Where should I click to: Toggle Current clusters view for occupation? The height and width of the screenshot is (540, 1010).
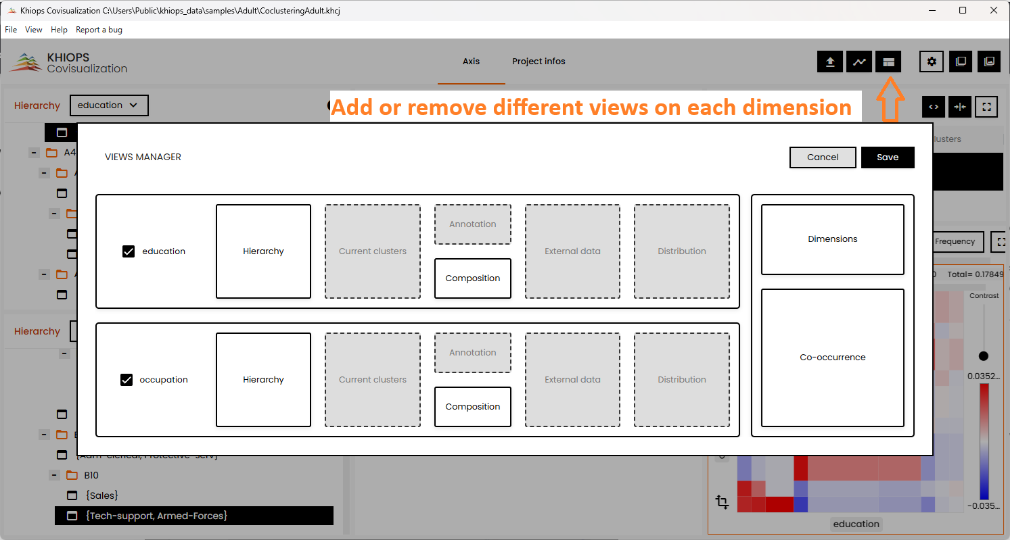pos(373,380)
